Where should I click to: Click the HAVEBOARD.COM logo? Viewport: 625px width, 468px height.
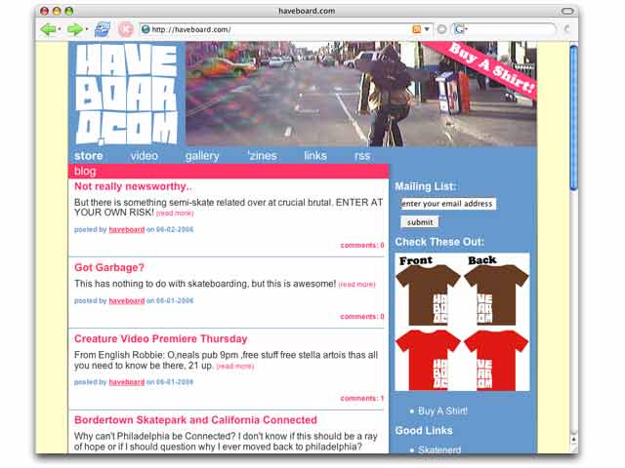pyautogui.click(x=127, y=94)
